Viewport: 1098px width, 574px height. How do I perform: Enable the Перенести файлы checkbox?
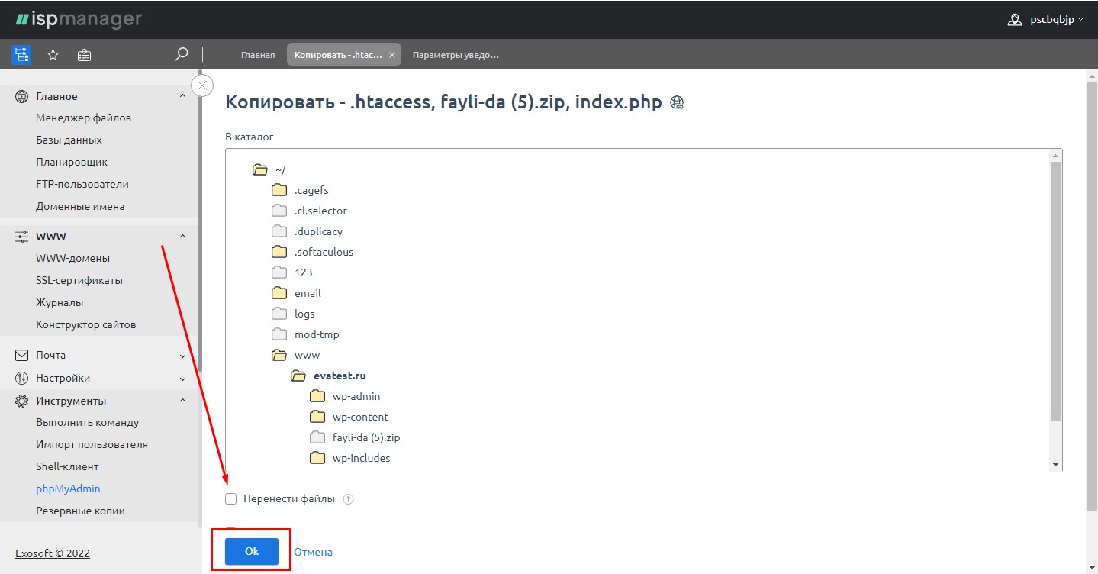[230, 499]
